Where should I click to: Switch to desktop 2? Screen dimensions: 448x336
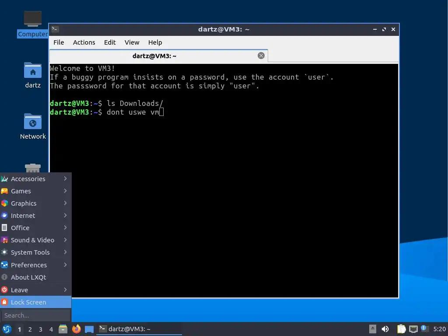click(30, 329)
